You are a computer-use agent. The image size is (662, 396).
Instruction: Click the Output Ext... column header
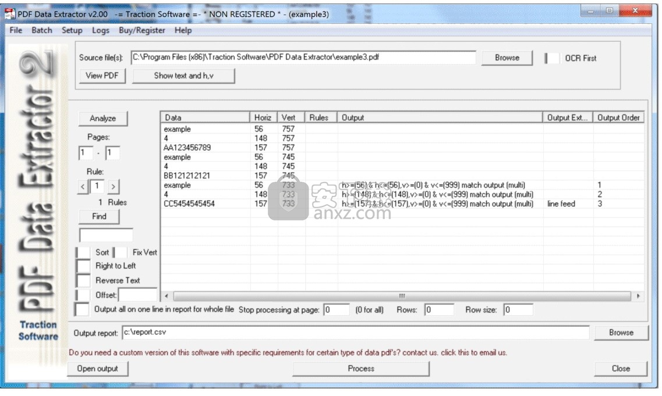click(x=568, y=117)
